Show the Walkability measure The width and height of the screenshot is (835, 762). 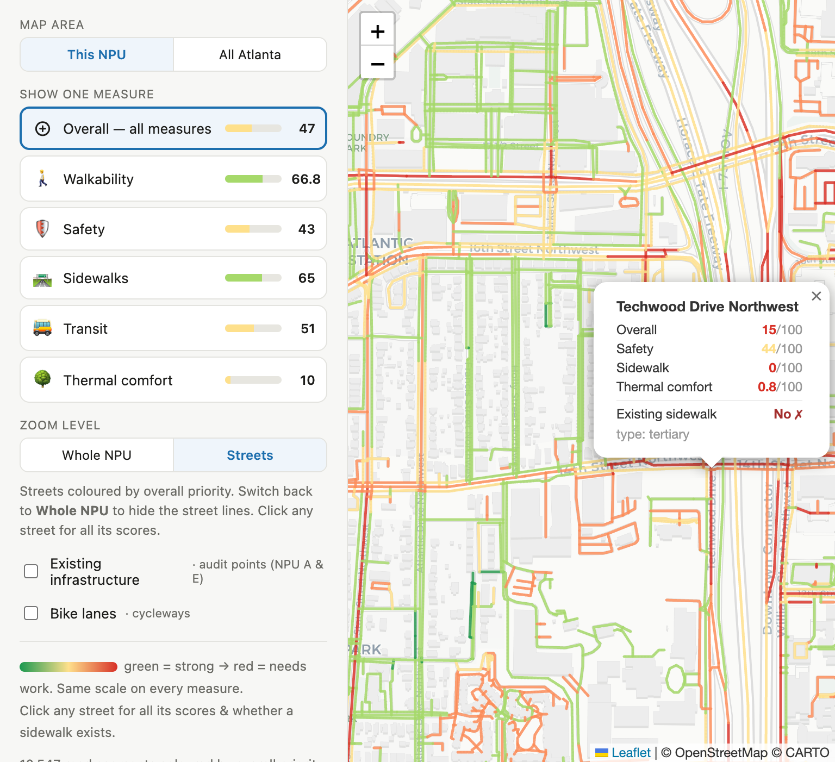173,179
